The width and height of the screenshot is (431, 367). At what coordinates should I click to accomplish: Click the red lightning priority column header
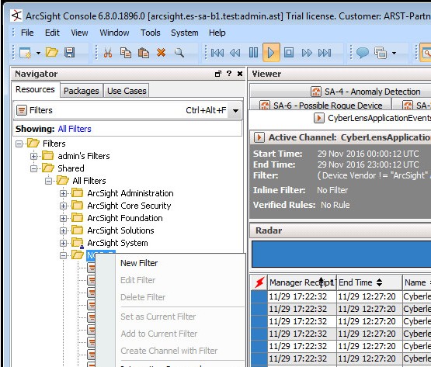[x=259, y=282]
